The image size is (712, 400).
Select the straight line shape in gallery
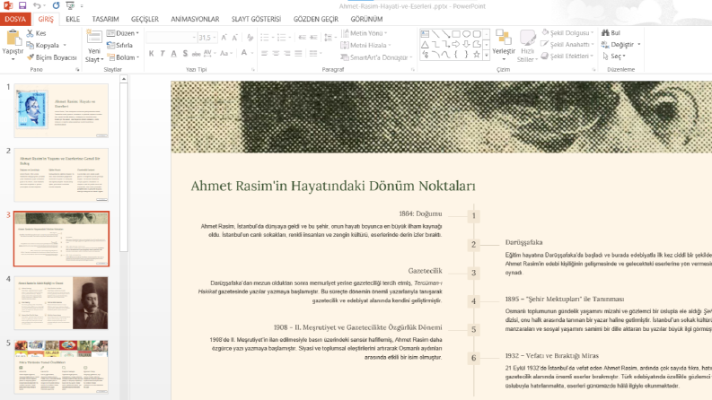(x=435, y=33)
